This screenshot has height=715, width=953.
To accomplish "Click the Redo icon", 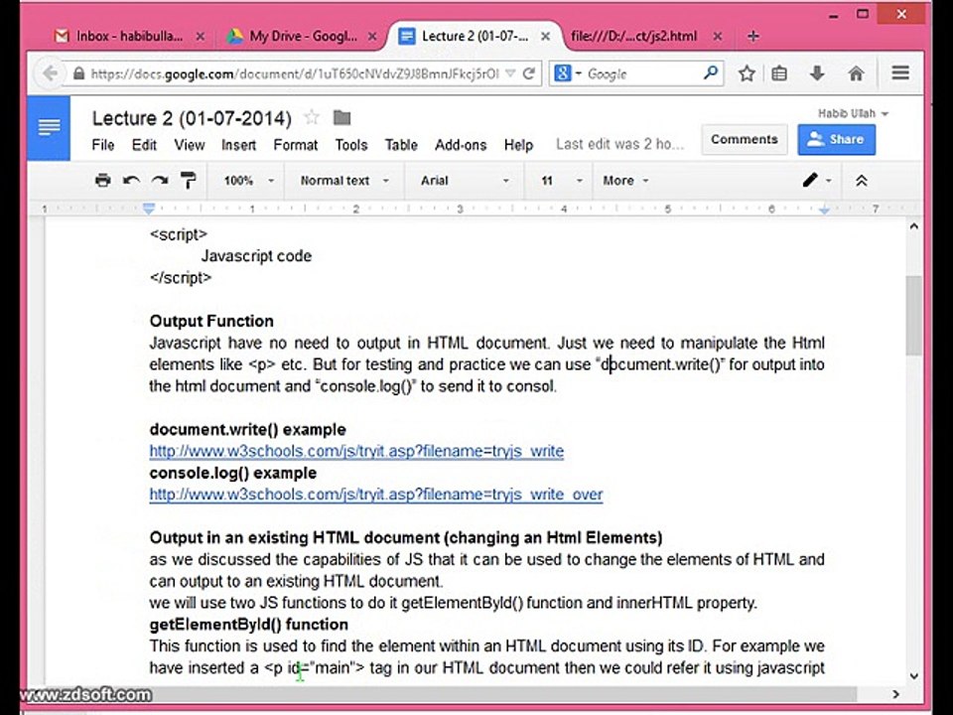I will [160, 181].
